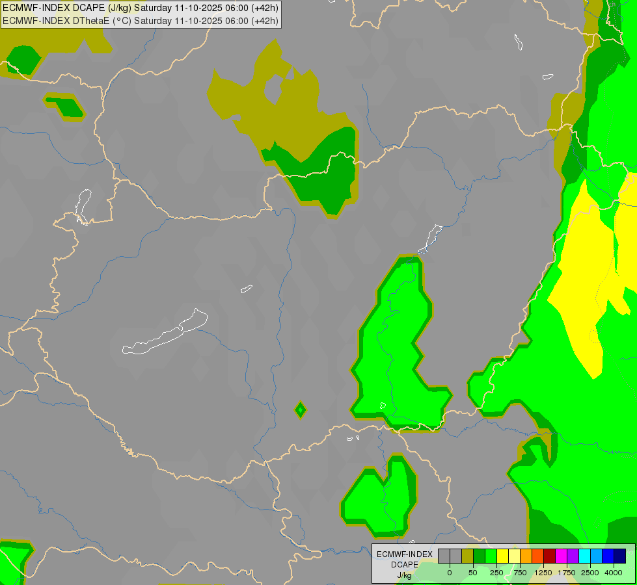Click the legend value 0
Viewport: 637px width, 585px height.
click(x=450, y=573)
